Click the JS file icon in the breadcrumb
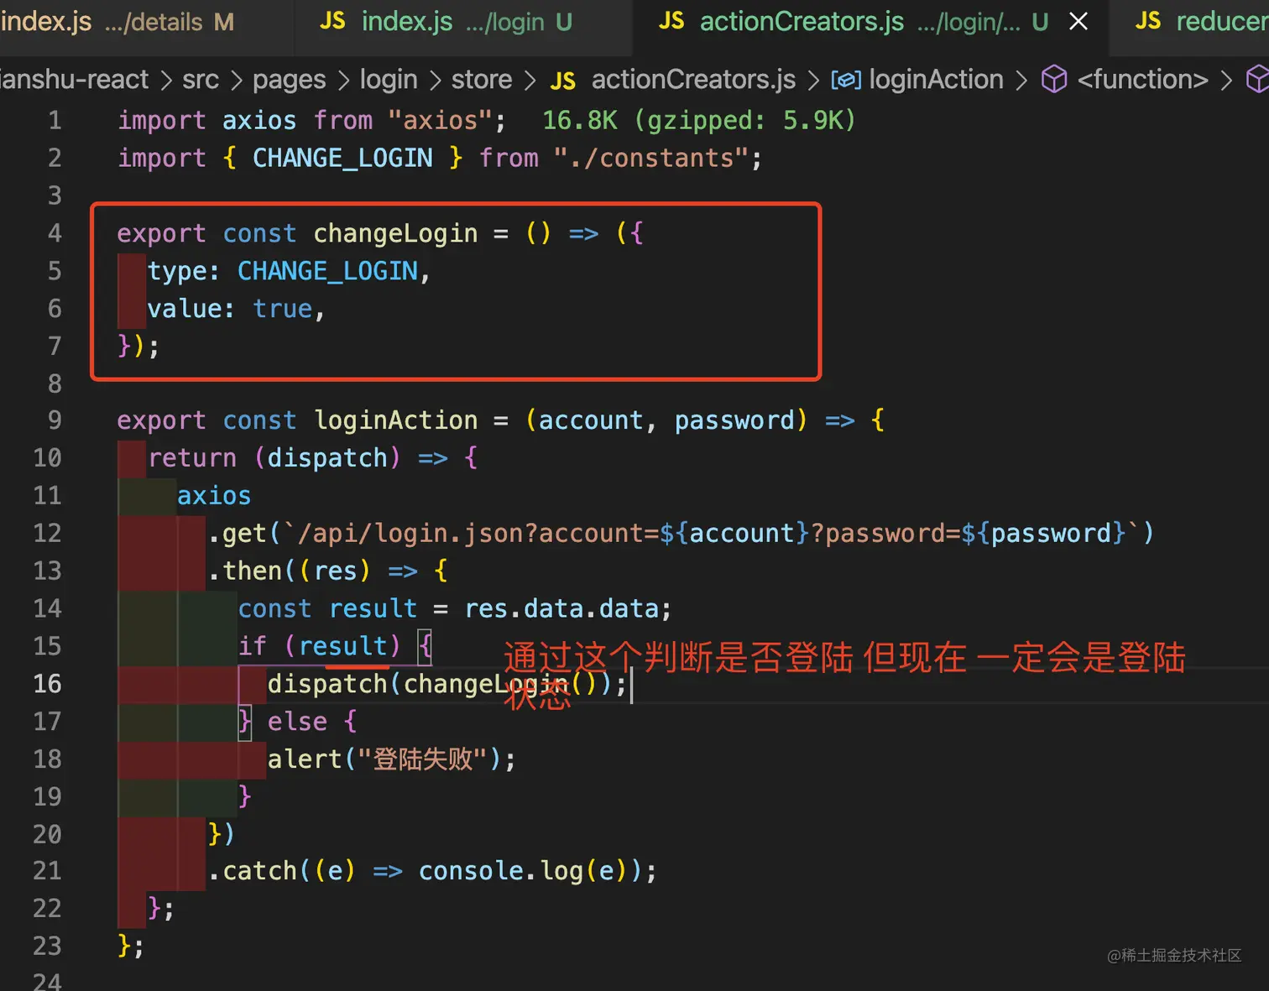 point(562,81)
